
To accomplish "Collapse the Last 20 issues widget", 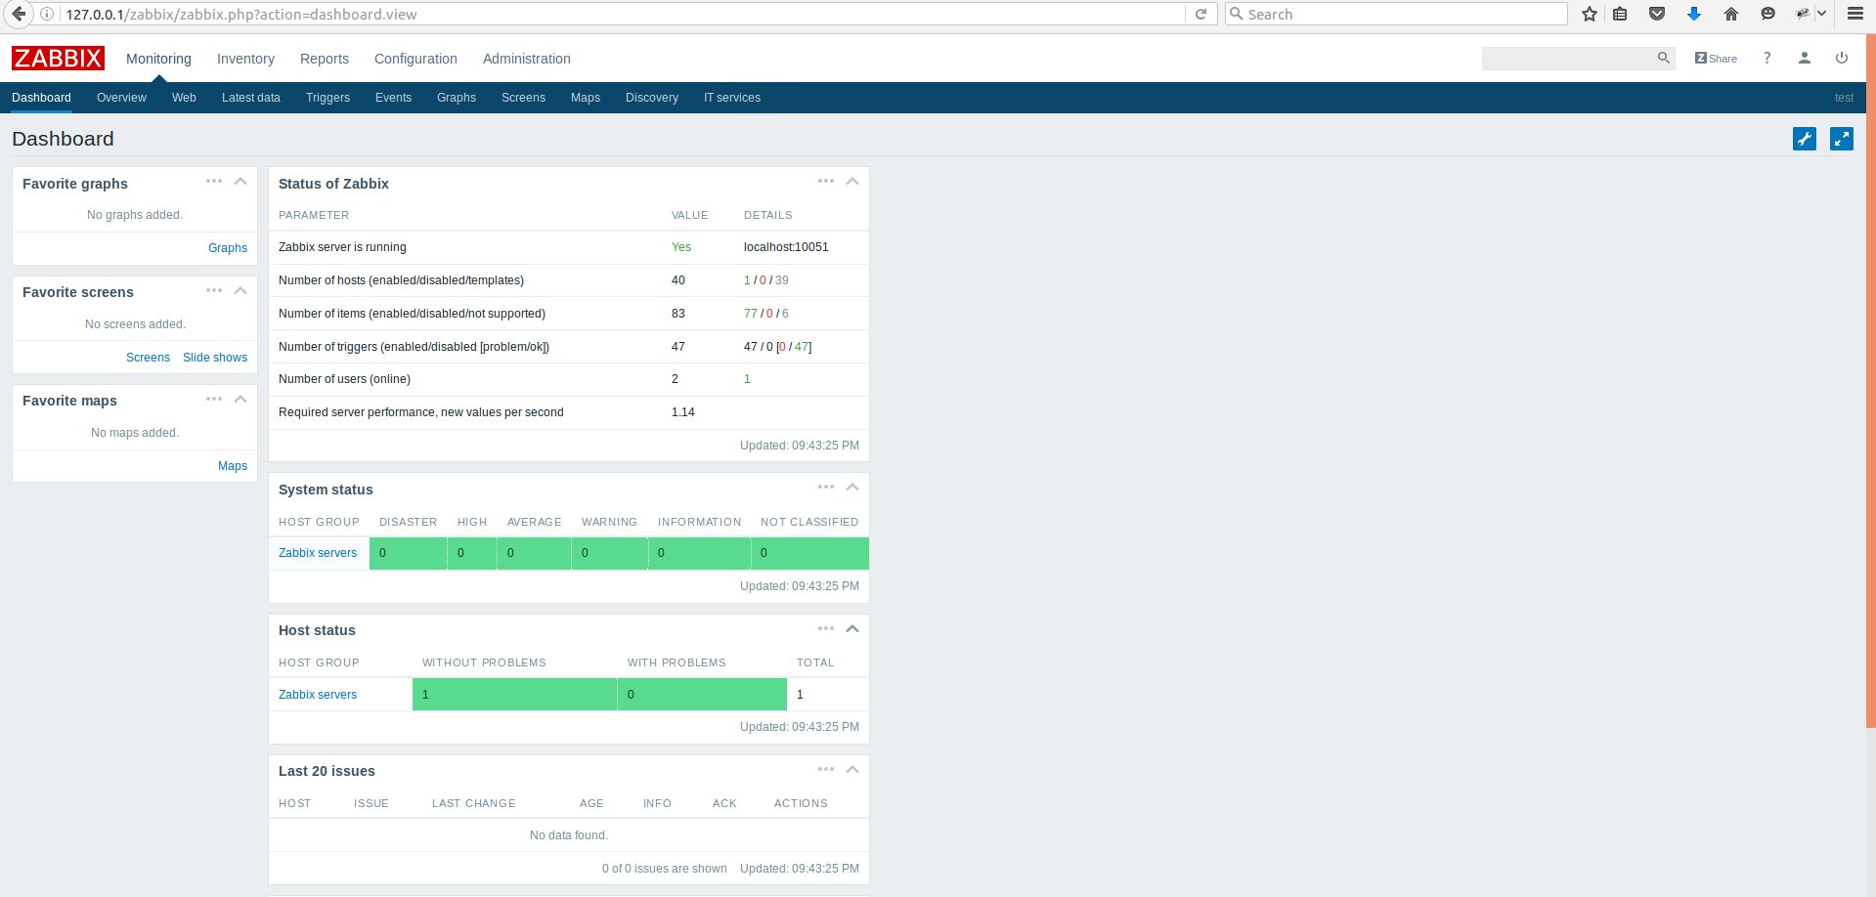I will click(x=852, y=770).
